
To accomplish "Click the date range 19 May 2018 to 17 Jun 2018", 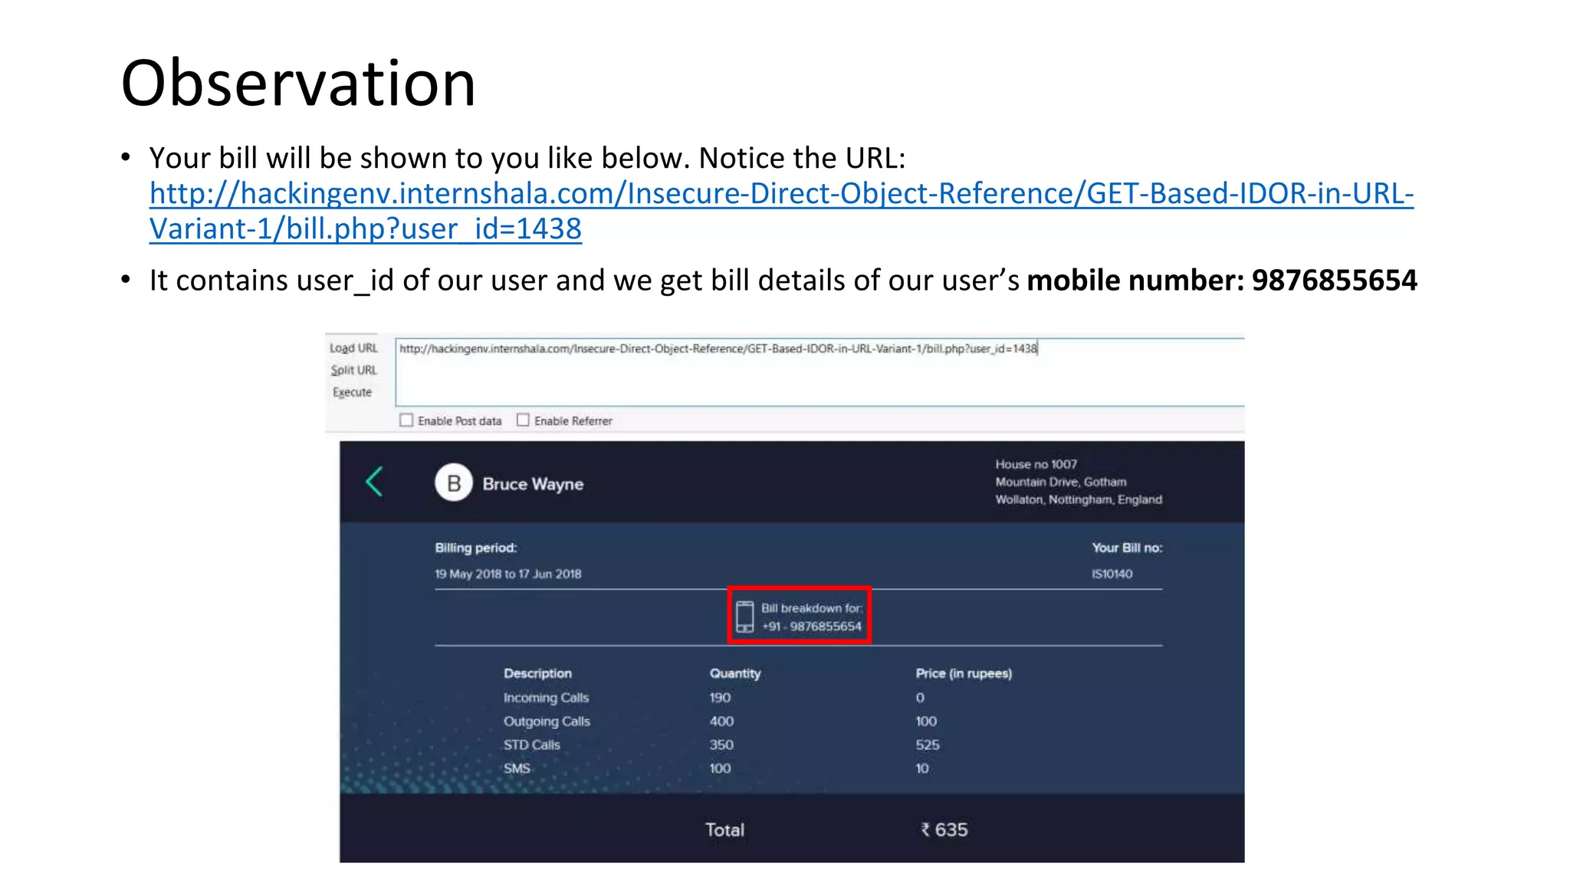I will coord(508,574).
